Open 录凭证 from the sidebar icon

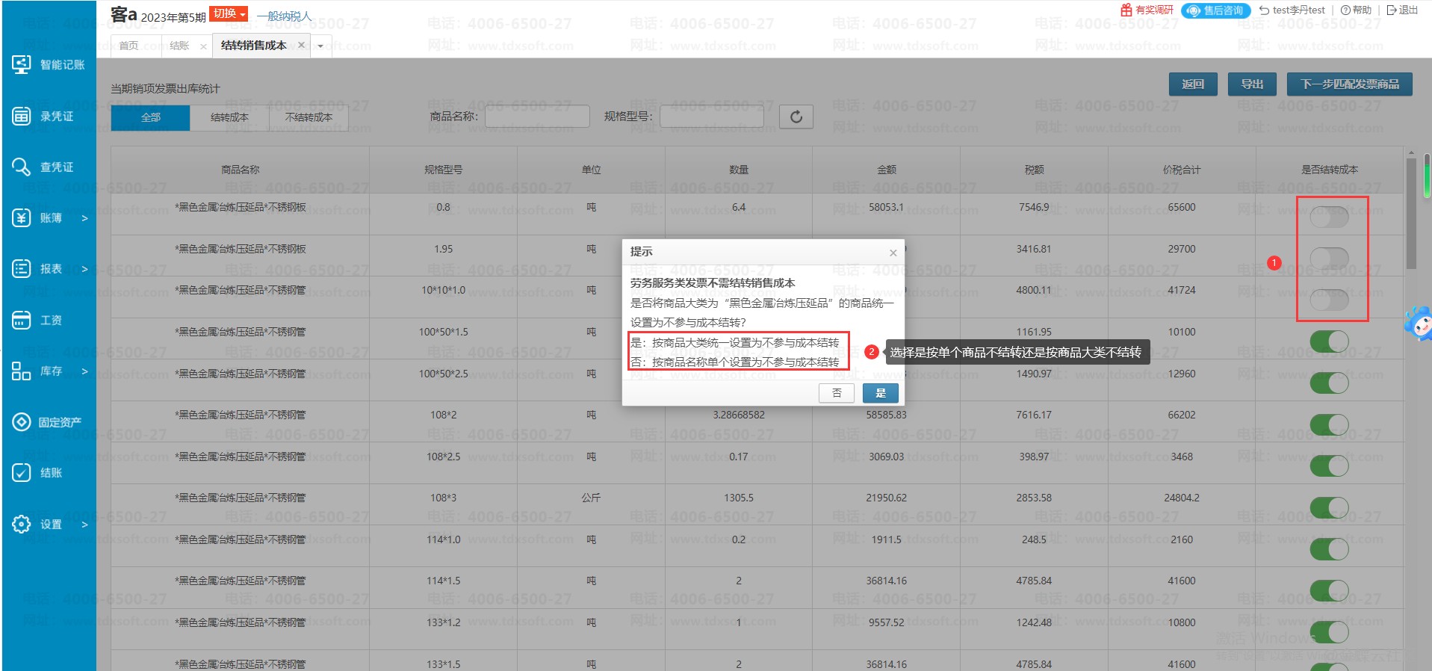click(21, 116)
